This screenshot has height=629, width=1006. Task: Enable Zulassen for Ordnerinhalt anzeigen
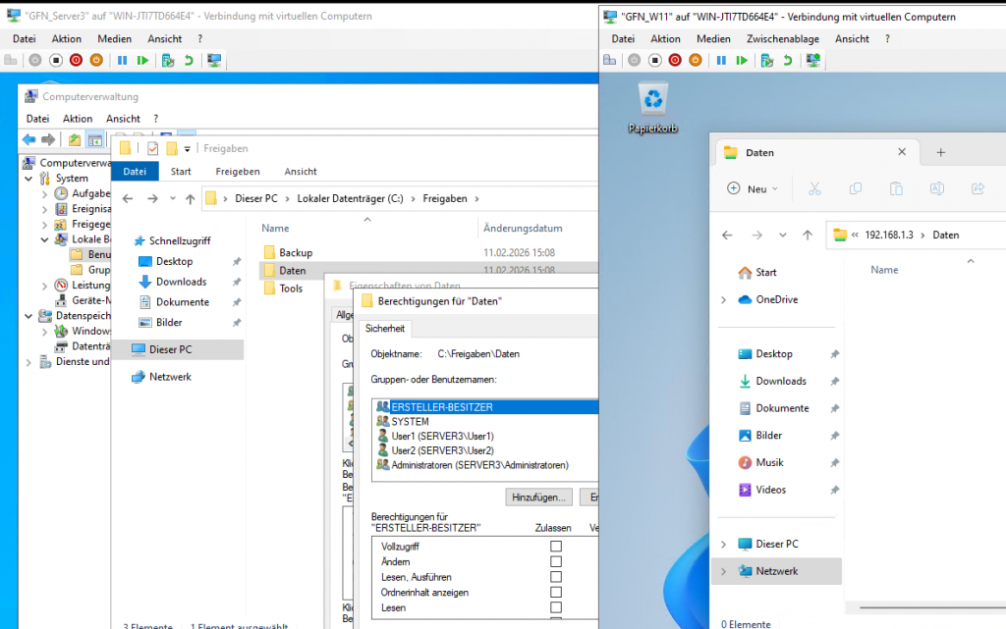556,593
